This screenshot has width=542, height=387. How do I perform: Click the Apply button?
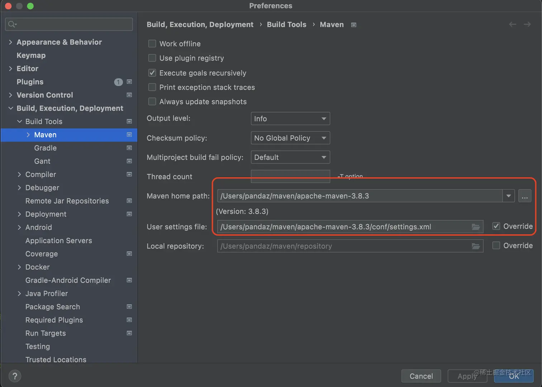467,376
